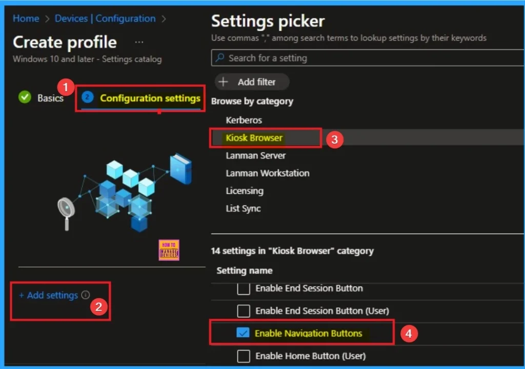Viewport: 525px width, 369px height.
Task: Select the Kerberos category
Action: 244,120
